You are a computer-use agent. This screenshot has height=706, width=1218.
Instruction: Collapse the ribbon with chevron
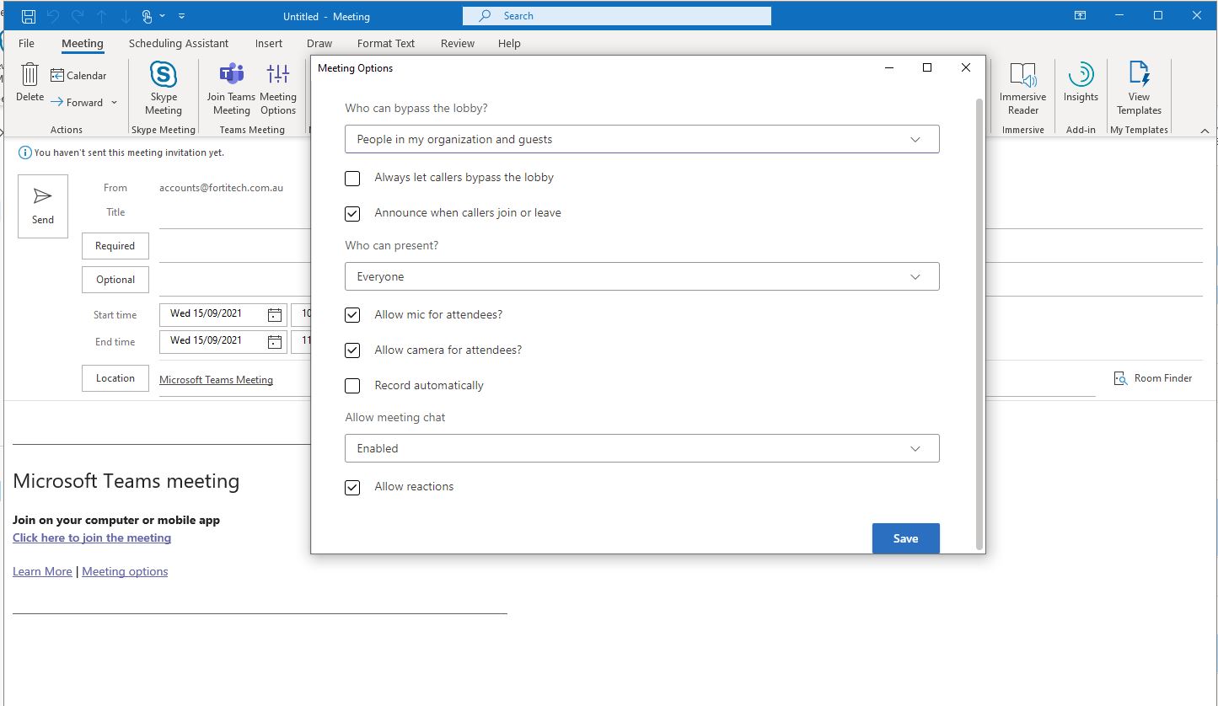pyautogui.click(x=1205, y=131)
